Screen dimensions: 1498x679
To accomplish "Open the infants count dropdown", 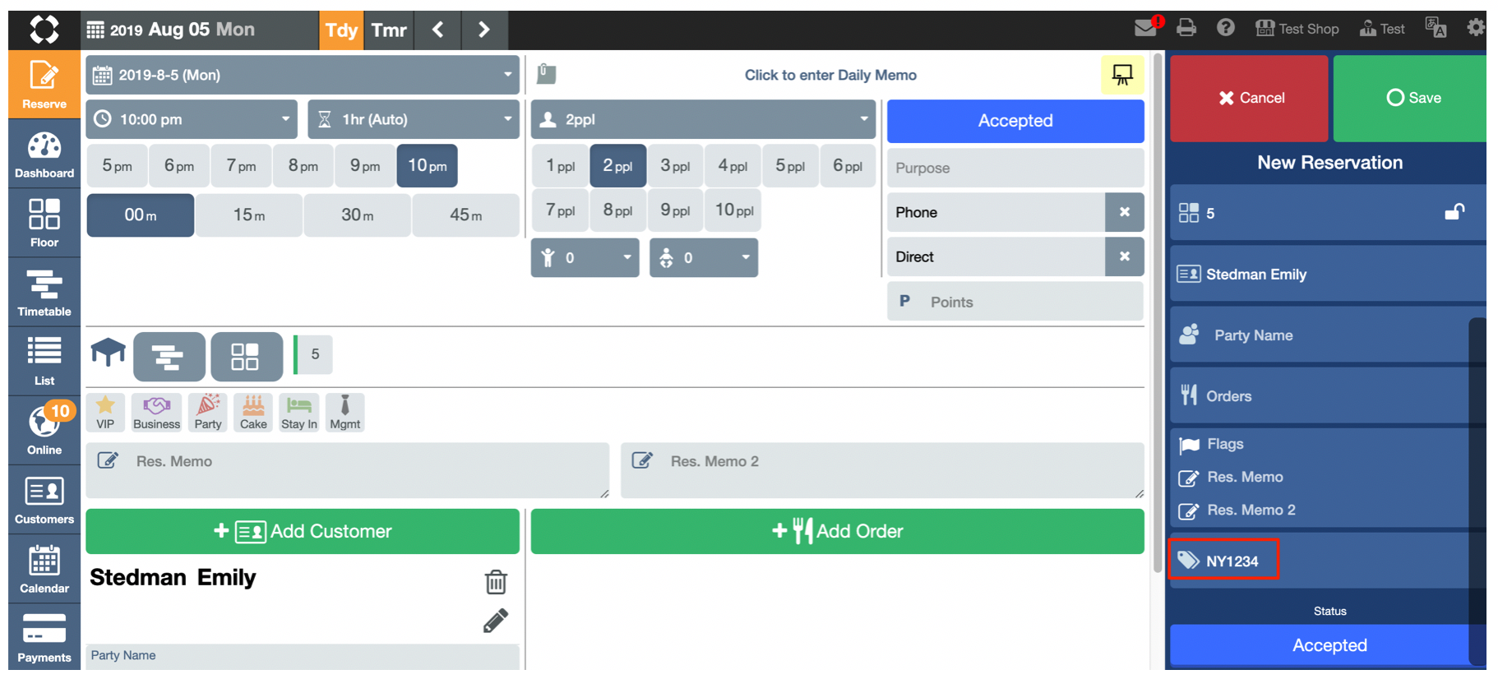I will [704, 257].
